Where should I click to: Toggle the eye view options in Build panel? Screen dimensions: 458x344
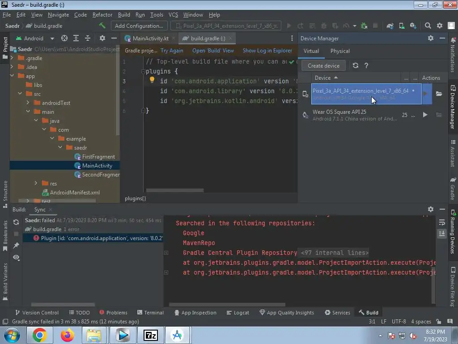pyautogui.click(x=16, y=257)
